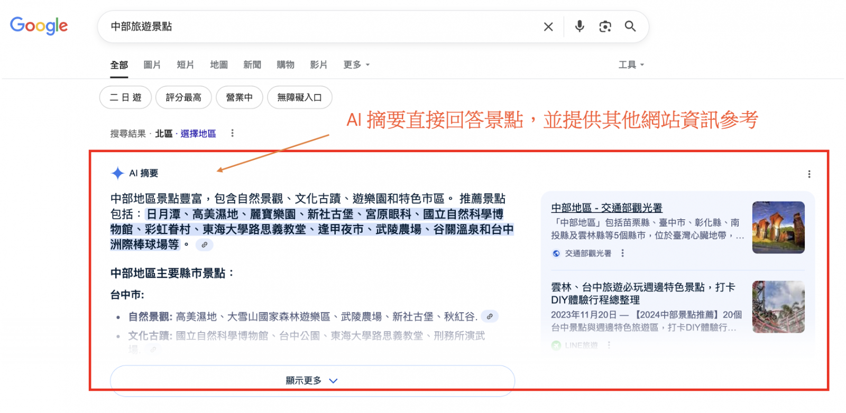Viewport: 846px width, 413px height.
Task: Click the magnifying glass search icon
Action: (630, 26)
